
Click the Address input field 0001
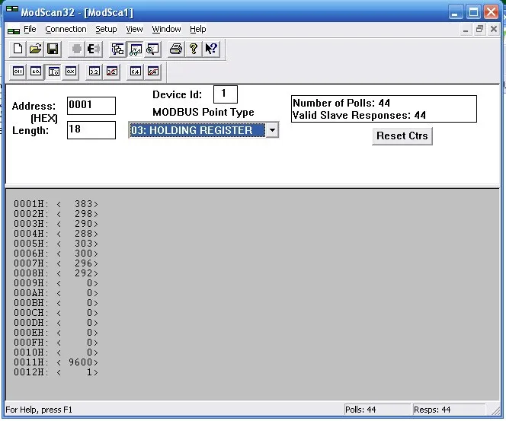pyautogui.click(x=91, y=105)
